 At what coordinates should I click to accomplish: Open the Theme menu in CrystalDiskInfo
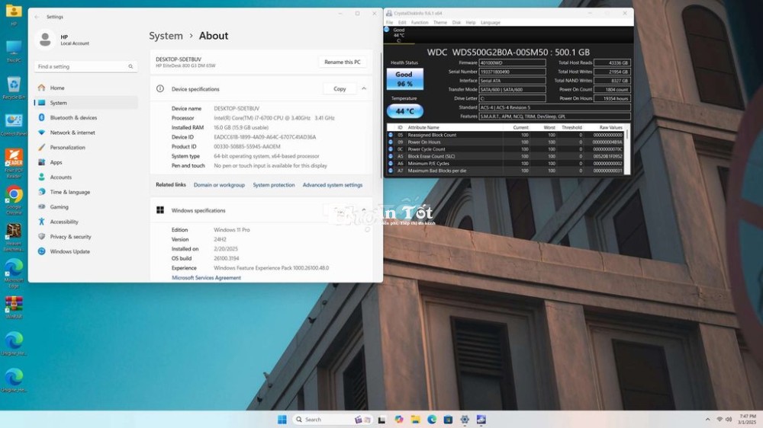440,23
